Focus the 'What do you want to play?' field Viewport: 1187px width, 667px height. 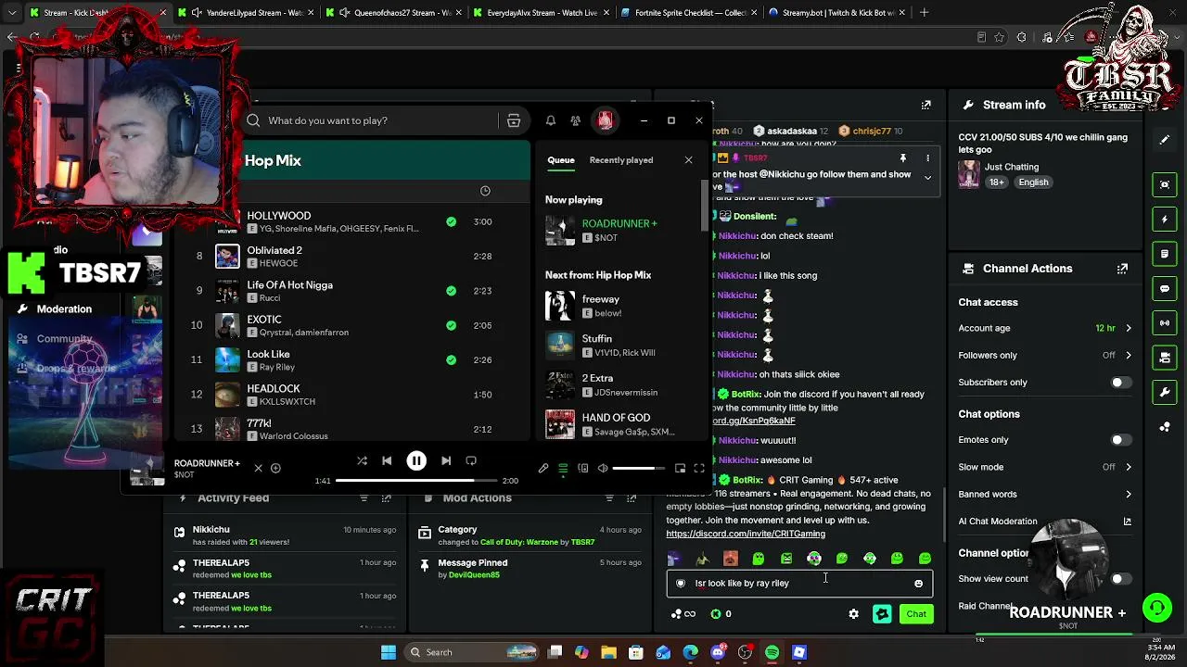coord(380,120)
